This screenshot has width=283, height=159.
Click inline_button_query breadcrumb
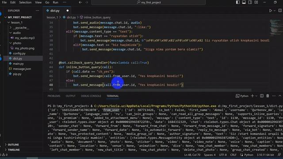tap(97, 18)
